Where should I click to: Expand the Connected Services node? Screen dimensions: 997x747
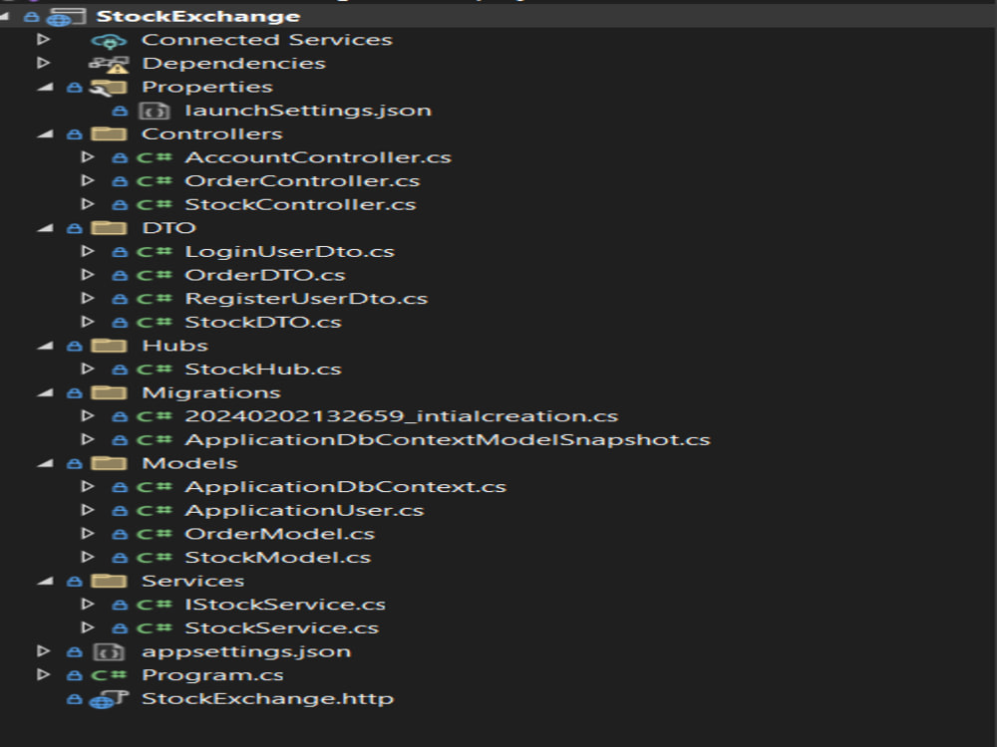click(43, 40)
